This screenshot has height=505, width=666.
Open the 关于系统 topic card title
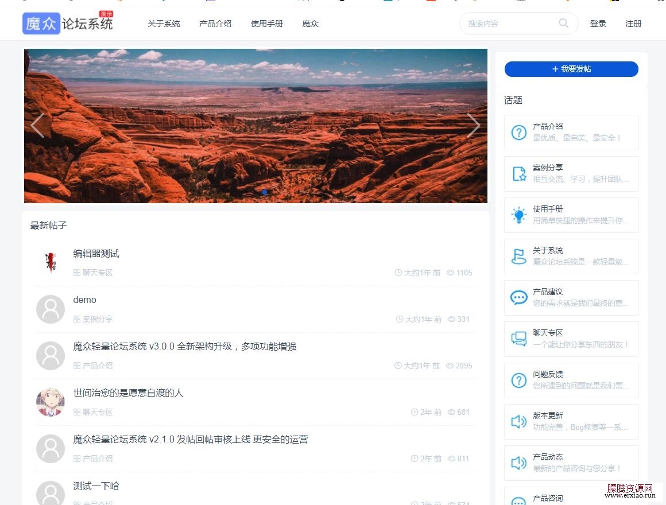pyautogui.click(x=548, y=250)
